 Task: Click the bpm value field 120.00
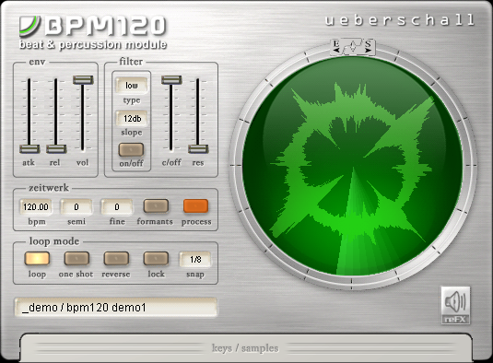click(x=36, y=206)
